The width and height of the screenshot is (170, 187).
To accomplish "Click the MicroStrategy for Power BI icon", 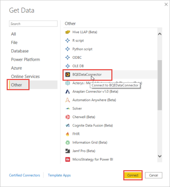I will pos(67,159).
